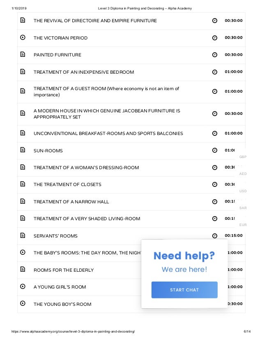Open the alphaacademy.org course URL in the footer
This screenshot has height=340, width=262.
click(73, 331)
